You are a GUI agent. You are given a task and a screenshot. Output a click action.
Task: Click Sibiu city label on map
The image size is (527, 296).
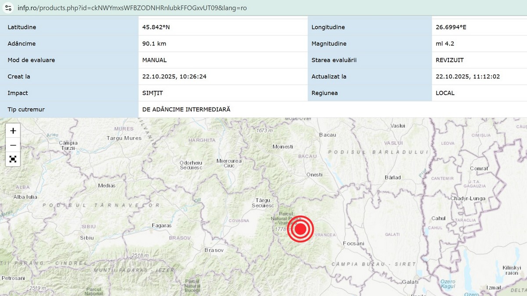pos(87,237)
